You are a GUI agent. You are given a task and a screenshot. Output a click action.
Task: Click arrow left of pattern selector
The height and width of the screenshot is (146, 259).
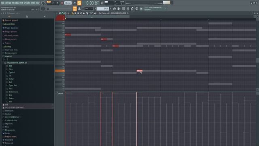(x=95, y=9)
